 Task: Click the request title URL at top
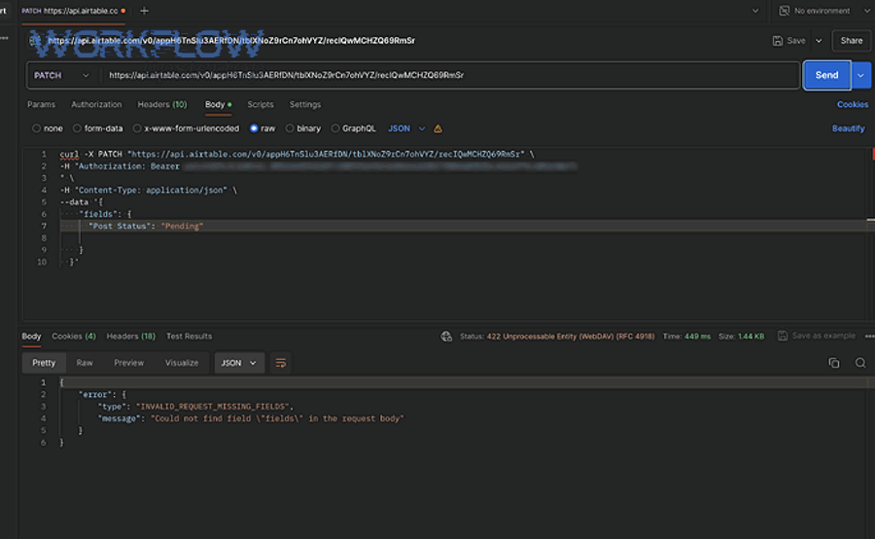click(231, 41)
